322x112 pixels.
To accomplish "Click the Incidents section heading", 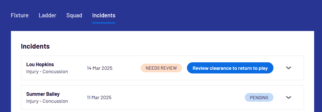I will (x=35, y=46).
